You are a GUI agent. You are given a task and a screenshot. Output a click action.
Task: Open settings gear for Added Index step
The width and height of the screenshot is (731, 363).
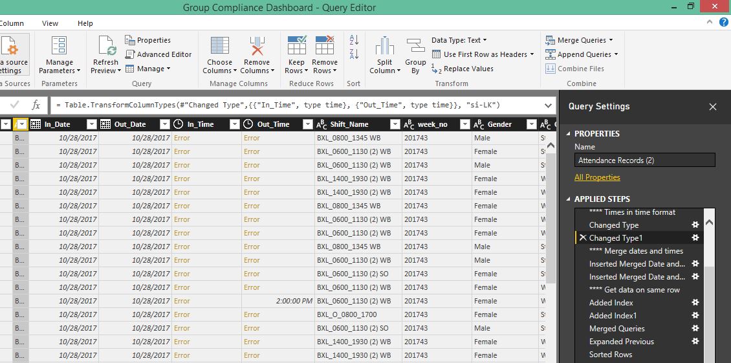(695, 302)
